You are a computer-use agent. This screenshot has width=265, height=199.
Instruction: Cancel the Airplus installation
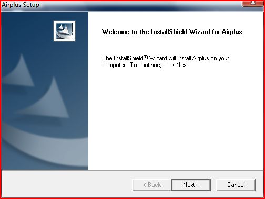236,185
